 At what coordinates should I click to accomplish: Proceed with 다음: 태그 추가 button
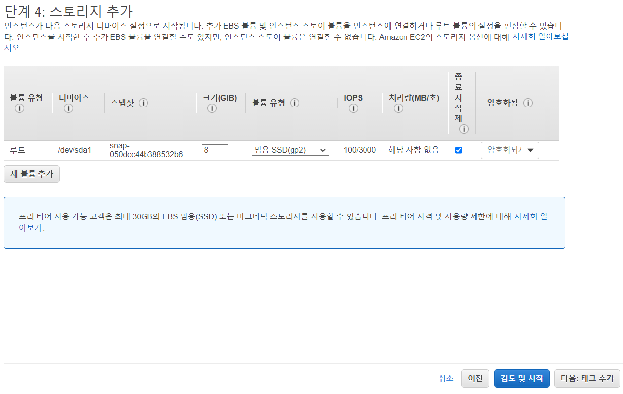tap(587, 378)
